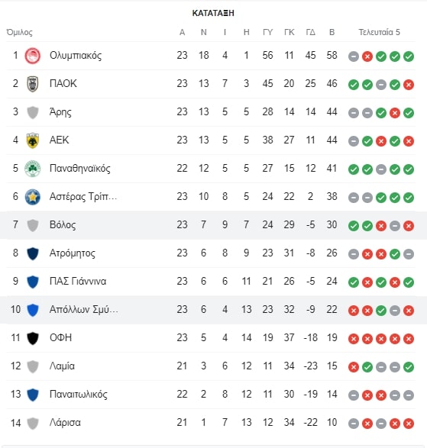Click the ΚΑΤΑΤΑΞΗ heading
The image size is (427, 448).
213,13
